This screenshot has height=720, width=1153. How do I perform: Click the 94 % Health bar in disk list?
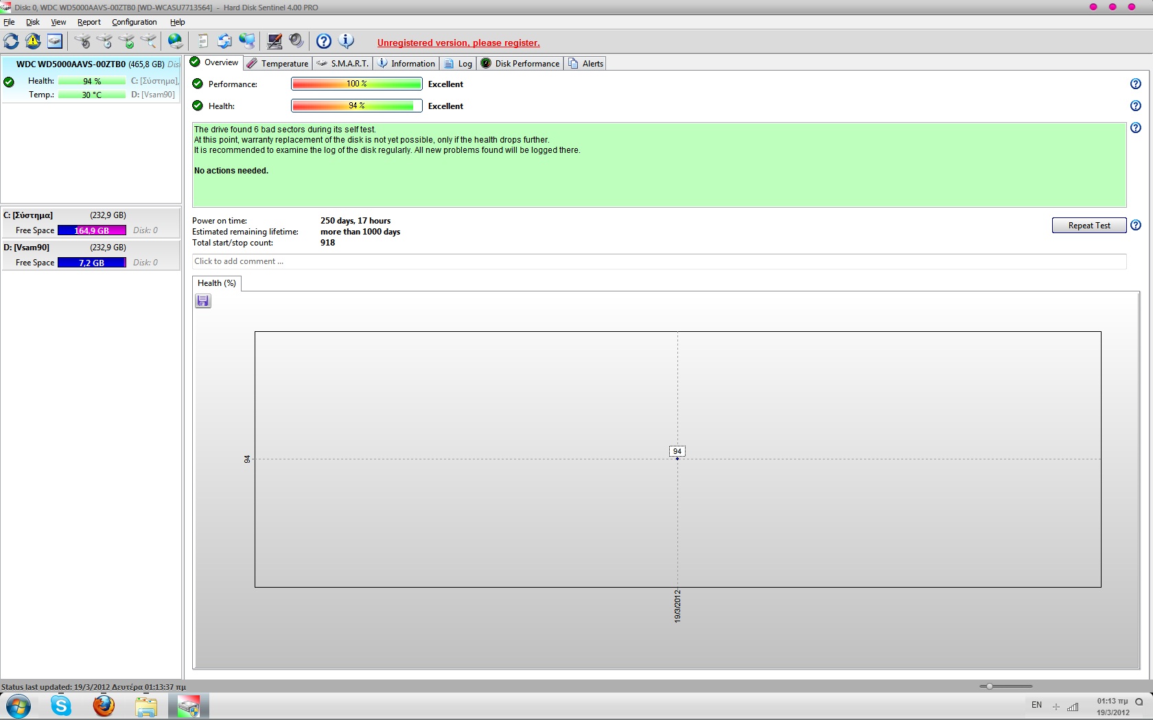(x=92, y=81)
